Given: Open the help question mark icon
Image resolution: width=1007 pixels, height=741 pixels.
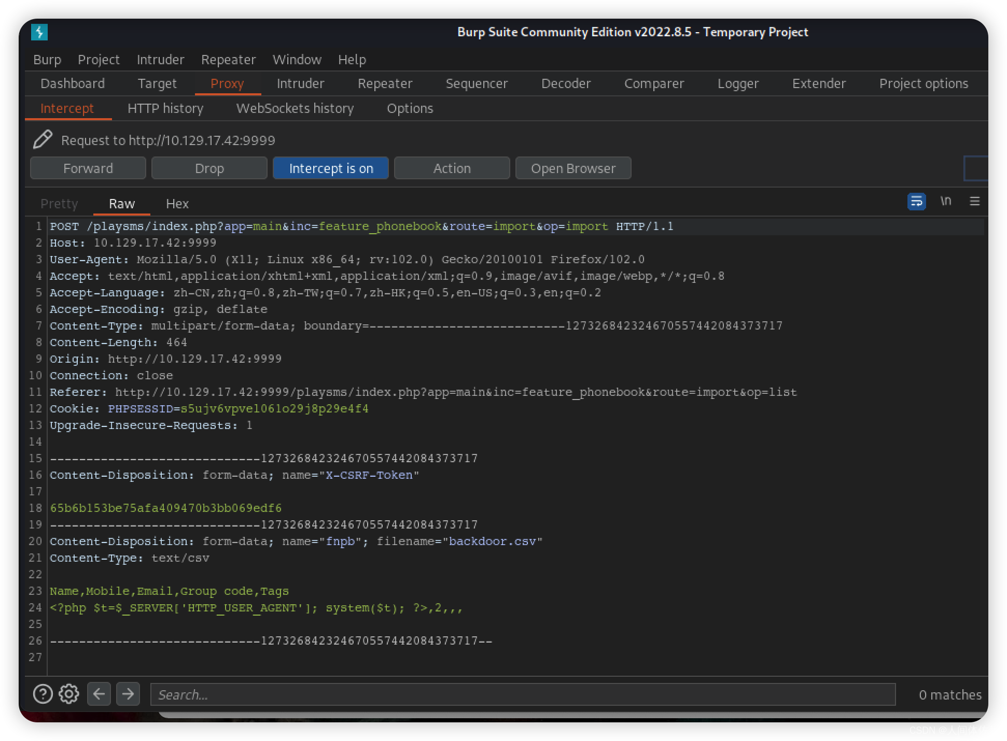Looking at the screenshot, I should 43,694.
